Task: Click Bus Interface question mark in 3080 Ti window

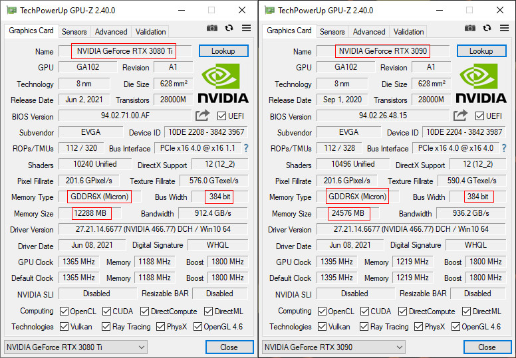Action: tap(246, 148)
